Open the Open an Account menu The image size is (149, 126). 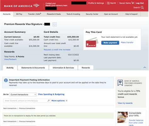[x=111, y=14]
